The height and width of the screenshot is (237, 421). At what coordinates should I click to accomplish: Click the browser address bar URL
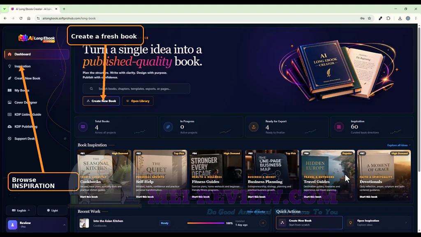(x=69, y=18)
